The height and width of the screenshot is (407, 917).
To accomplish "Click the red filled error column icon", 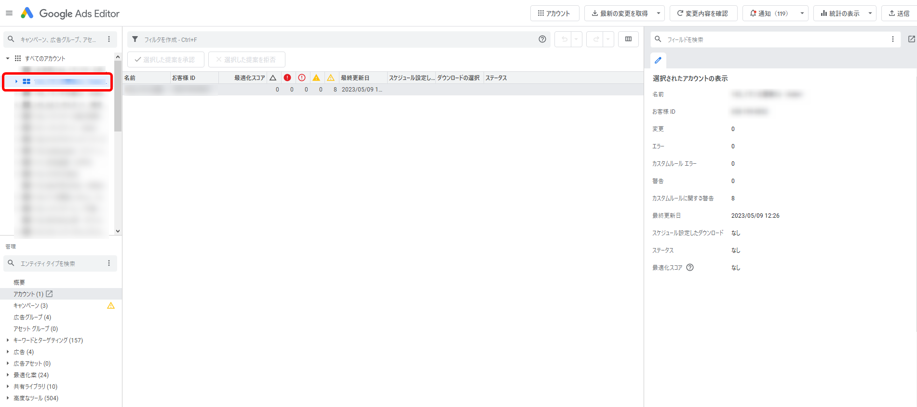I will [287, 78].
